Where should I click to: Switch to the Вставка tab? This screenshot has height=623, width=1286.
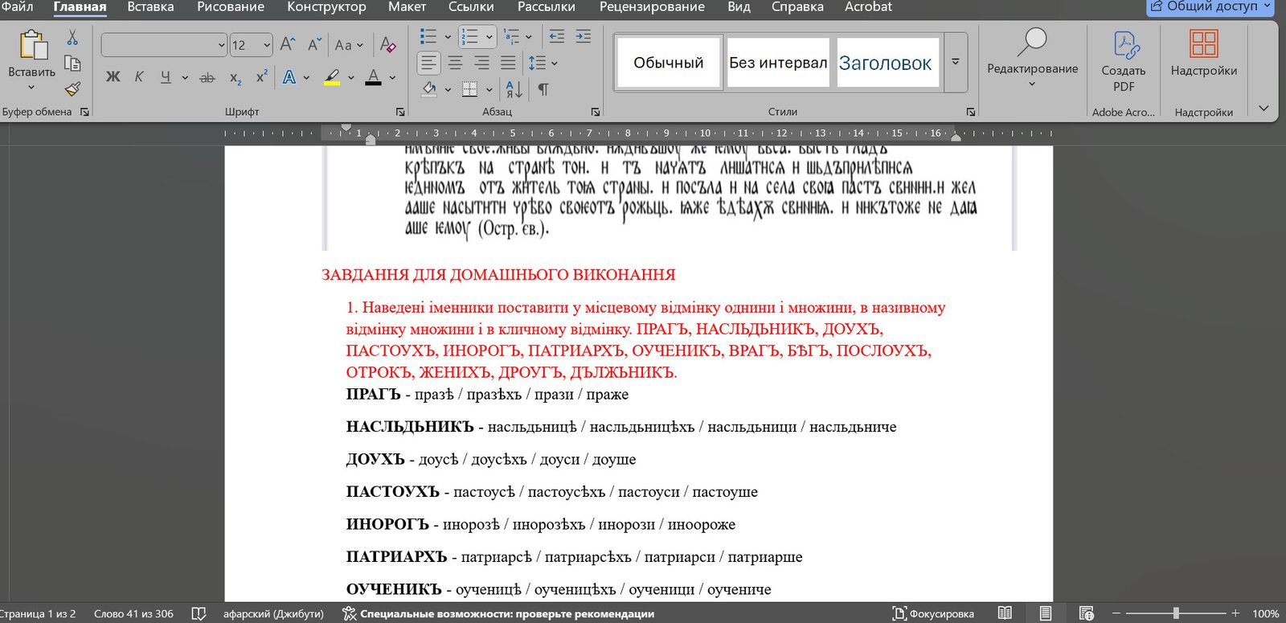coord(150,7)
